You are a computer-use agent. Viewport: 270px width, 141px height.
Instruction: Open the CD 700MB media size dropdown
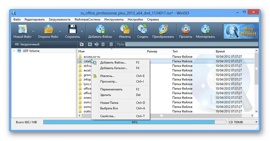[243, 122]
